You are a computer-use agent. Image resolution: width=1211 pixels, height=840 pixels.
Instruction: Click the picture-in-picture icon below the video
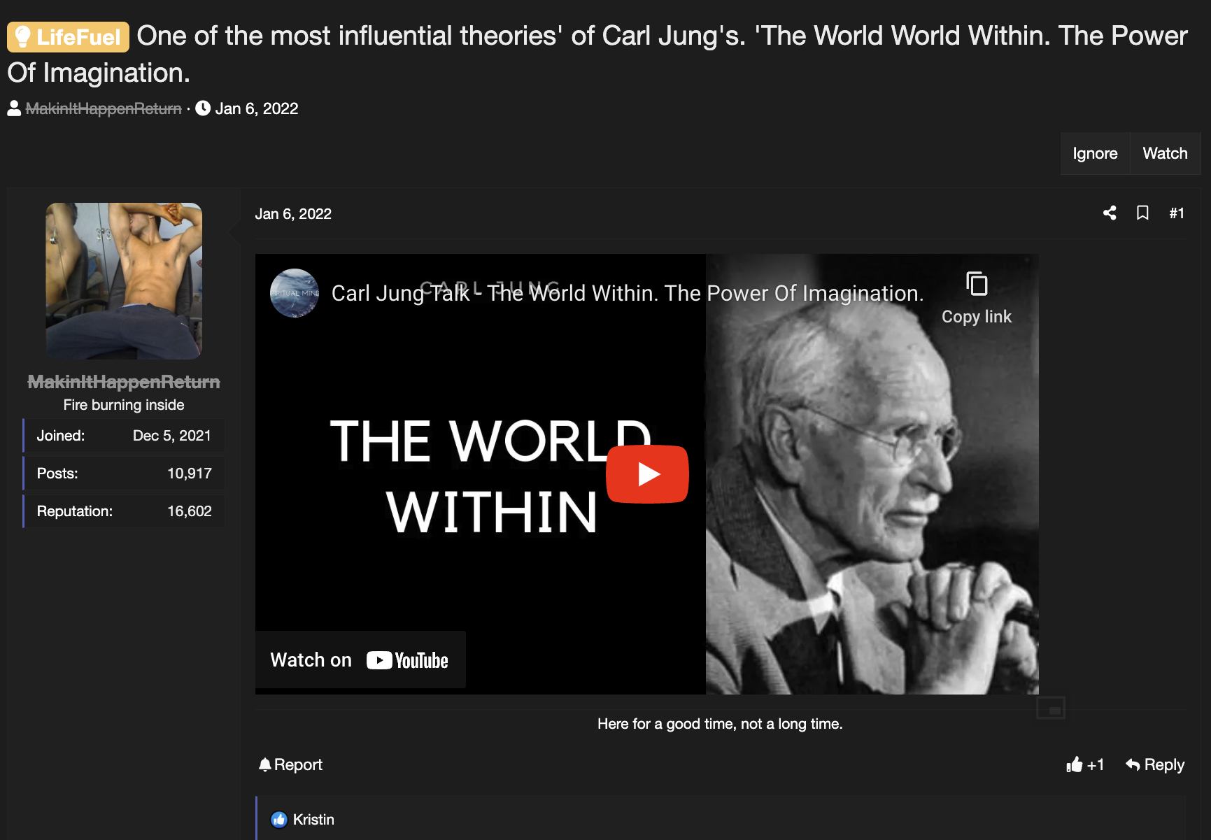(1051, 709)
